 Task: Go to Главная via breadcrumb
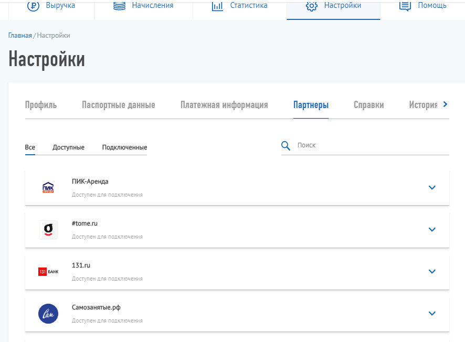tap(20, 36)
